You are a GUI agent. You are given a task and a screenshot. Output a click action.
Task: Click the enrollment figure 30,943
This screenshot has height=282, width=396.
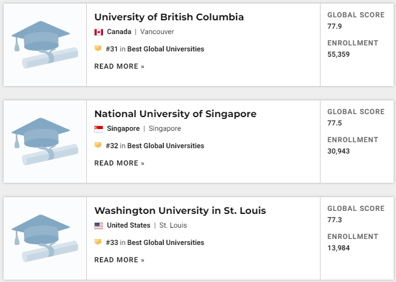pyautogui.click(x=338, y=151)
